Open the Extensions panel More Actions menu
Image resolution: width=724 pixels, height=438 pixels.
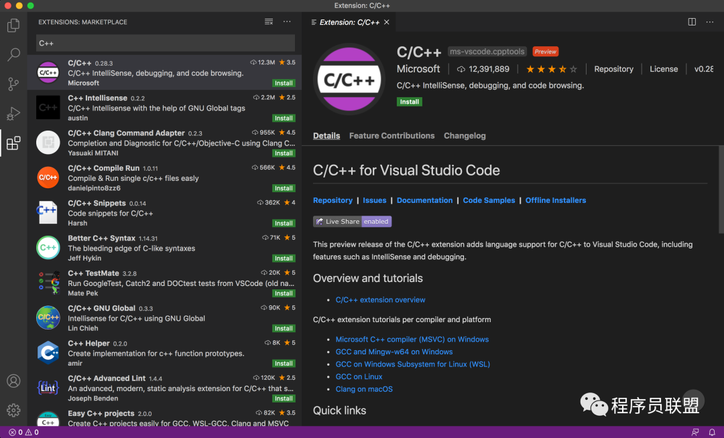[x=287, y=21]
